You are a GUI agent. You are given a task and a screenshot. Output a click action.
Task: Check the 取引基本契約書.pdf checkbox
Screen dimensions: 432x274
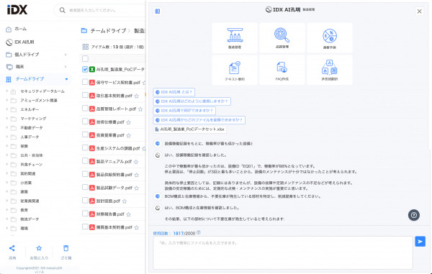85,95
